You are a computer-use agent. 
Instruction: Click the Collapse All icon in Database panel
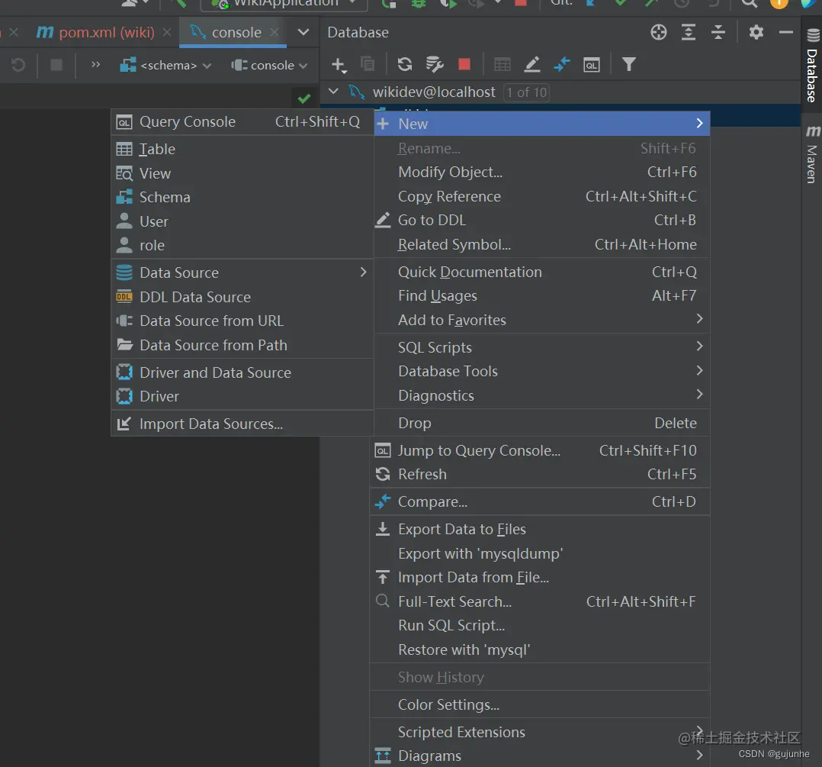point(718,32)
